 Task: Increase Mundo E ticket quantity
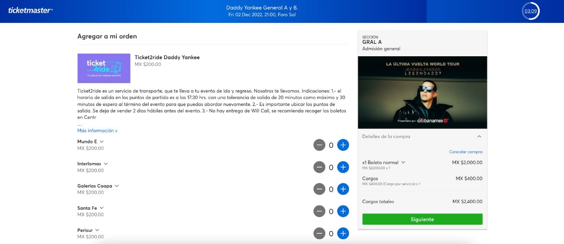(x=343, y=145)
